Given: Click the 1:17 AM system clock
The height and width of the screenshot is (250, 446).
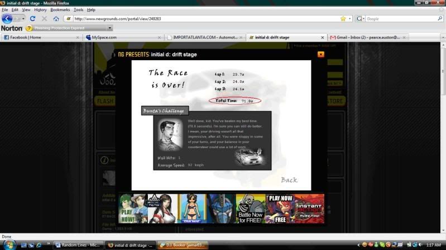Looking at the screenshot, I should (x=434, y=245).
